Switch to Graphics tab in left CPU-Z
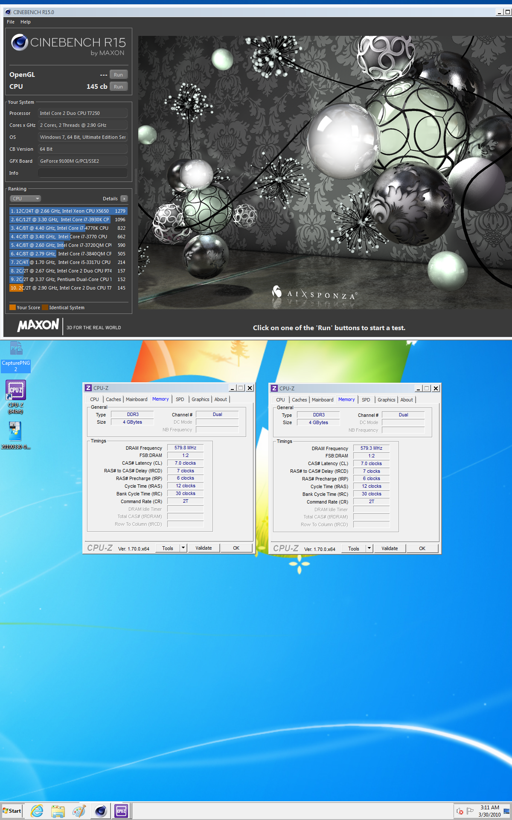This screenshot has width=512, height=820. [x=201, y=399]
